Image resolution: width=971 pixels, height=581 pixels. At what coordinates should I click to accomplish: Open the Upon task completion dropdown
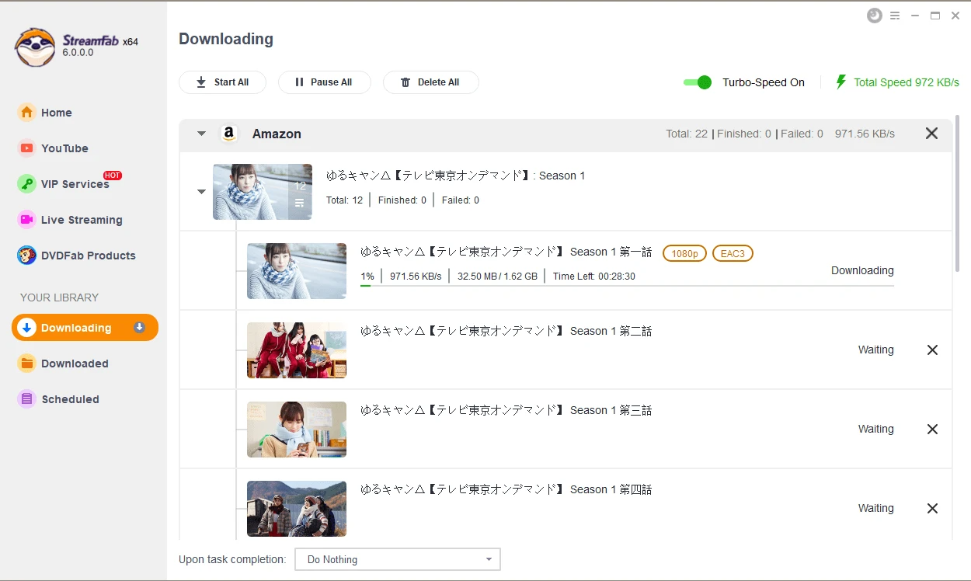tap(397, 559)
